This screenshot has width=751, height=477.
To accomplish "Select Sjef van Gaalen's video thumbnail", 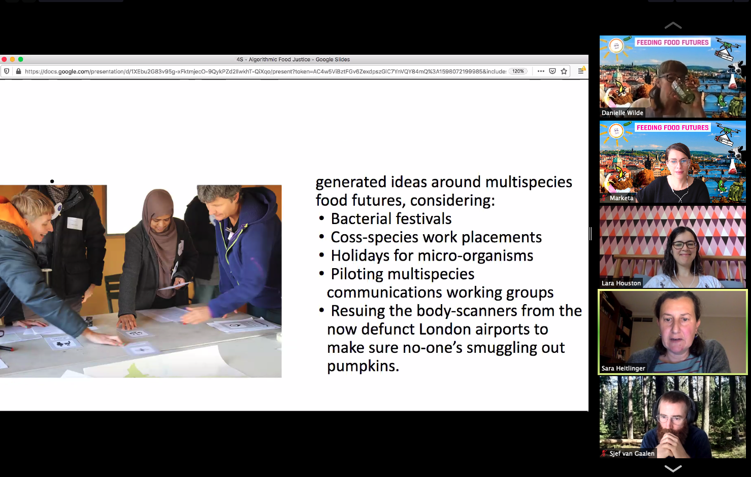I will (673, 417).
